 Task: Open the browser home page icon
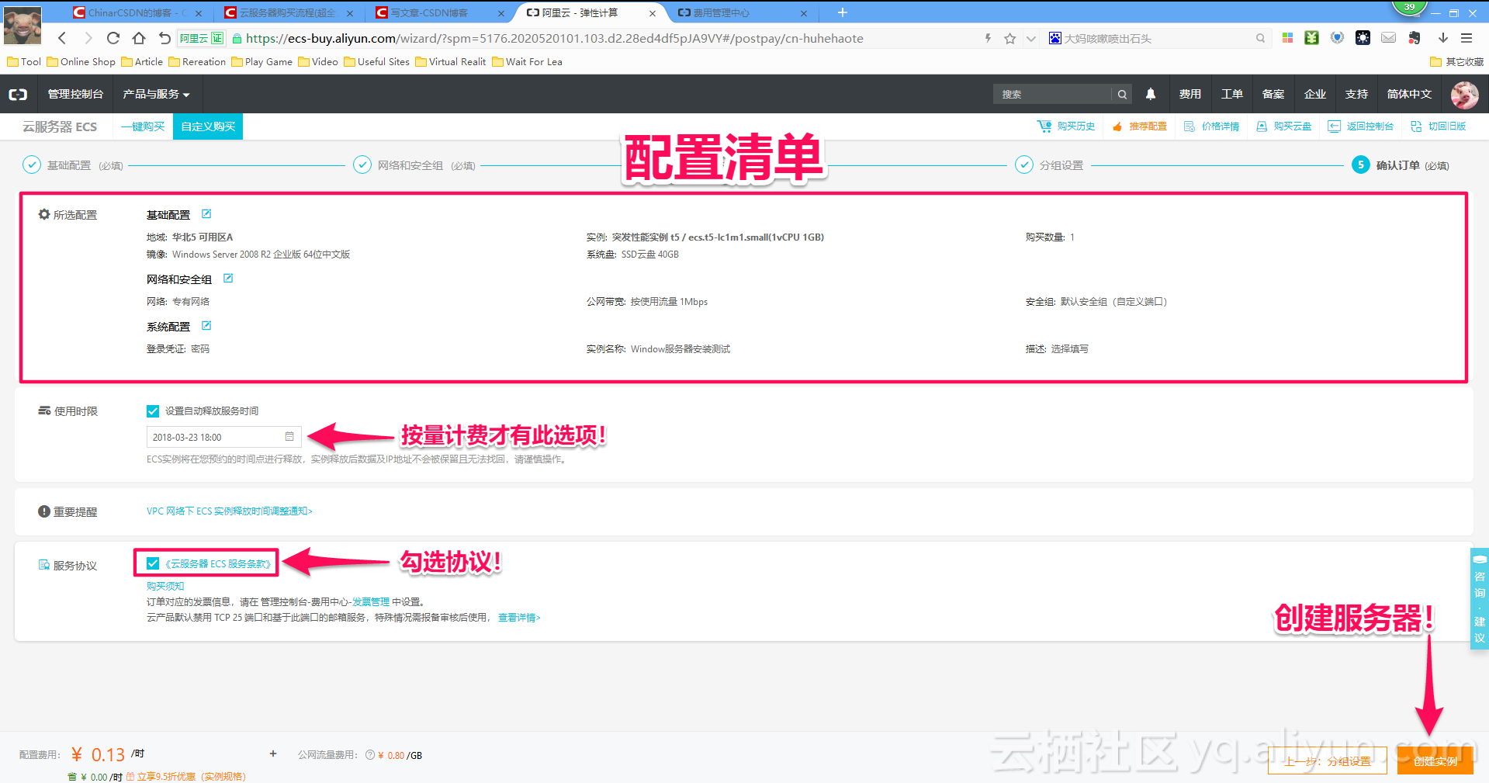coord(139,38)
